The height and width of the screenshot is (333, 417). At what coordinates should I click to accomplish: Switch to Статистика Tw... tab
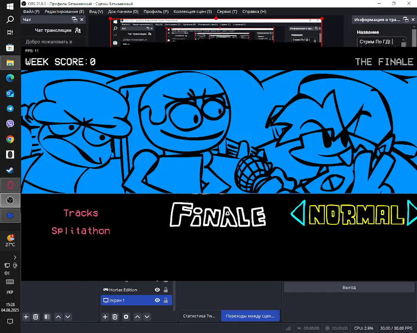[199, 316]
